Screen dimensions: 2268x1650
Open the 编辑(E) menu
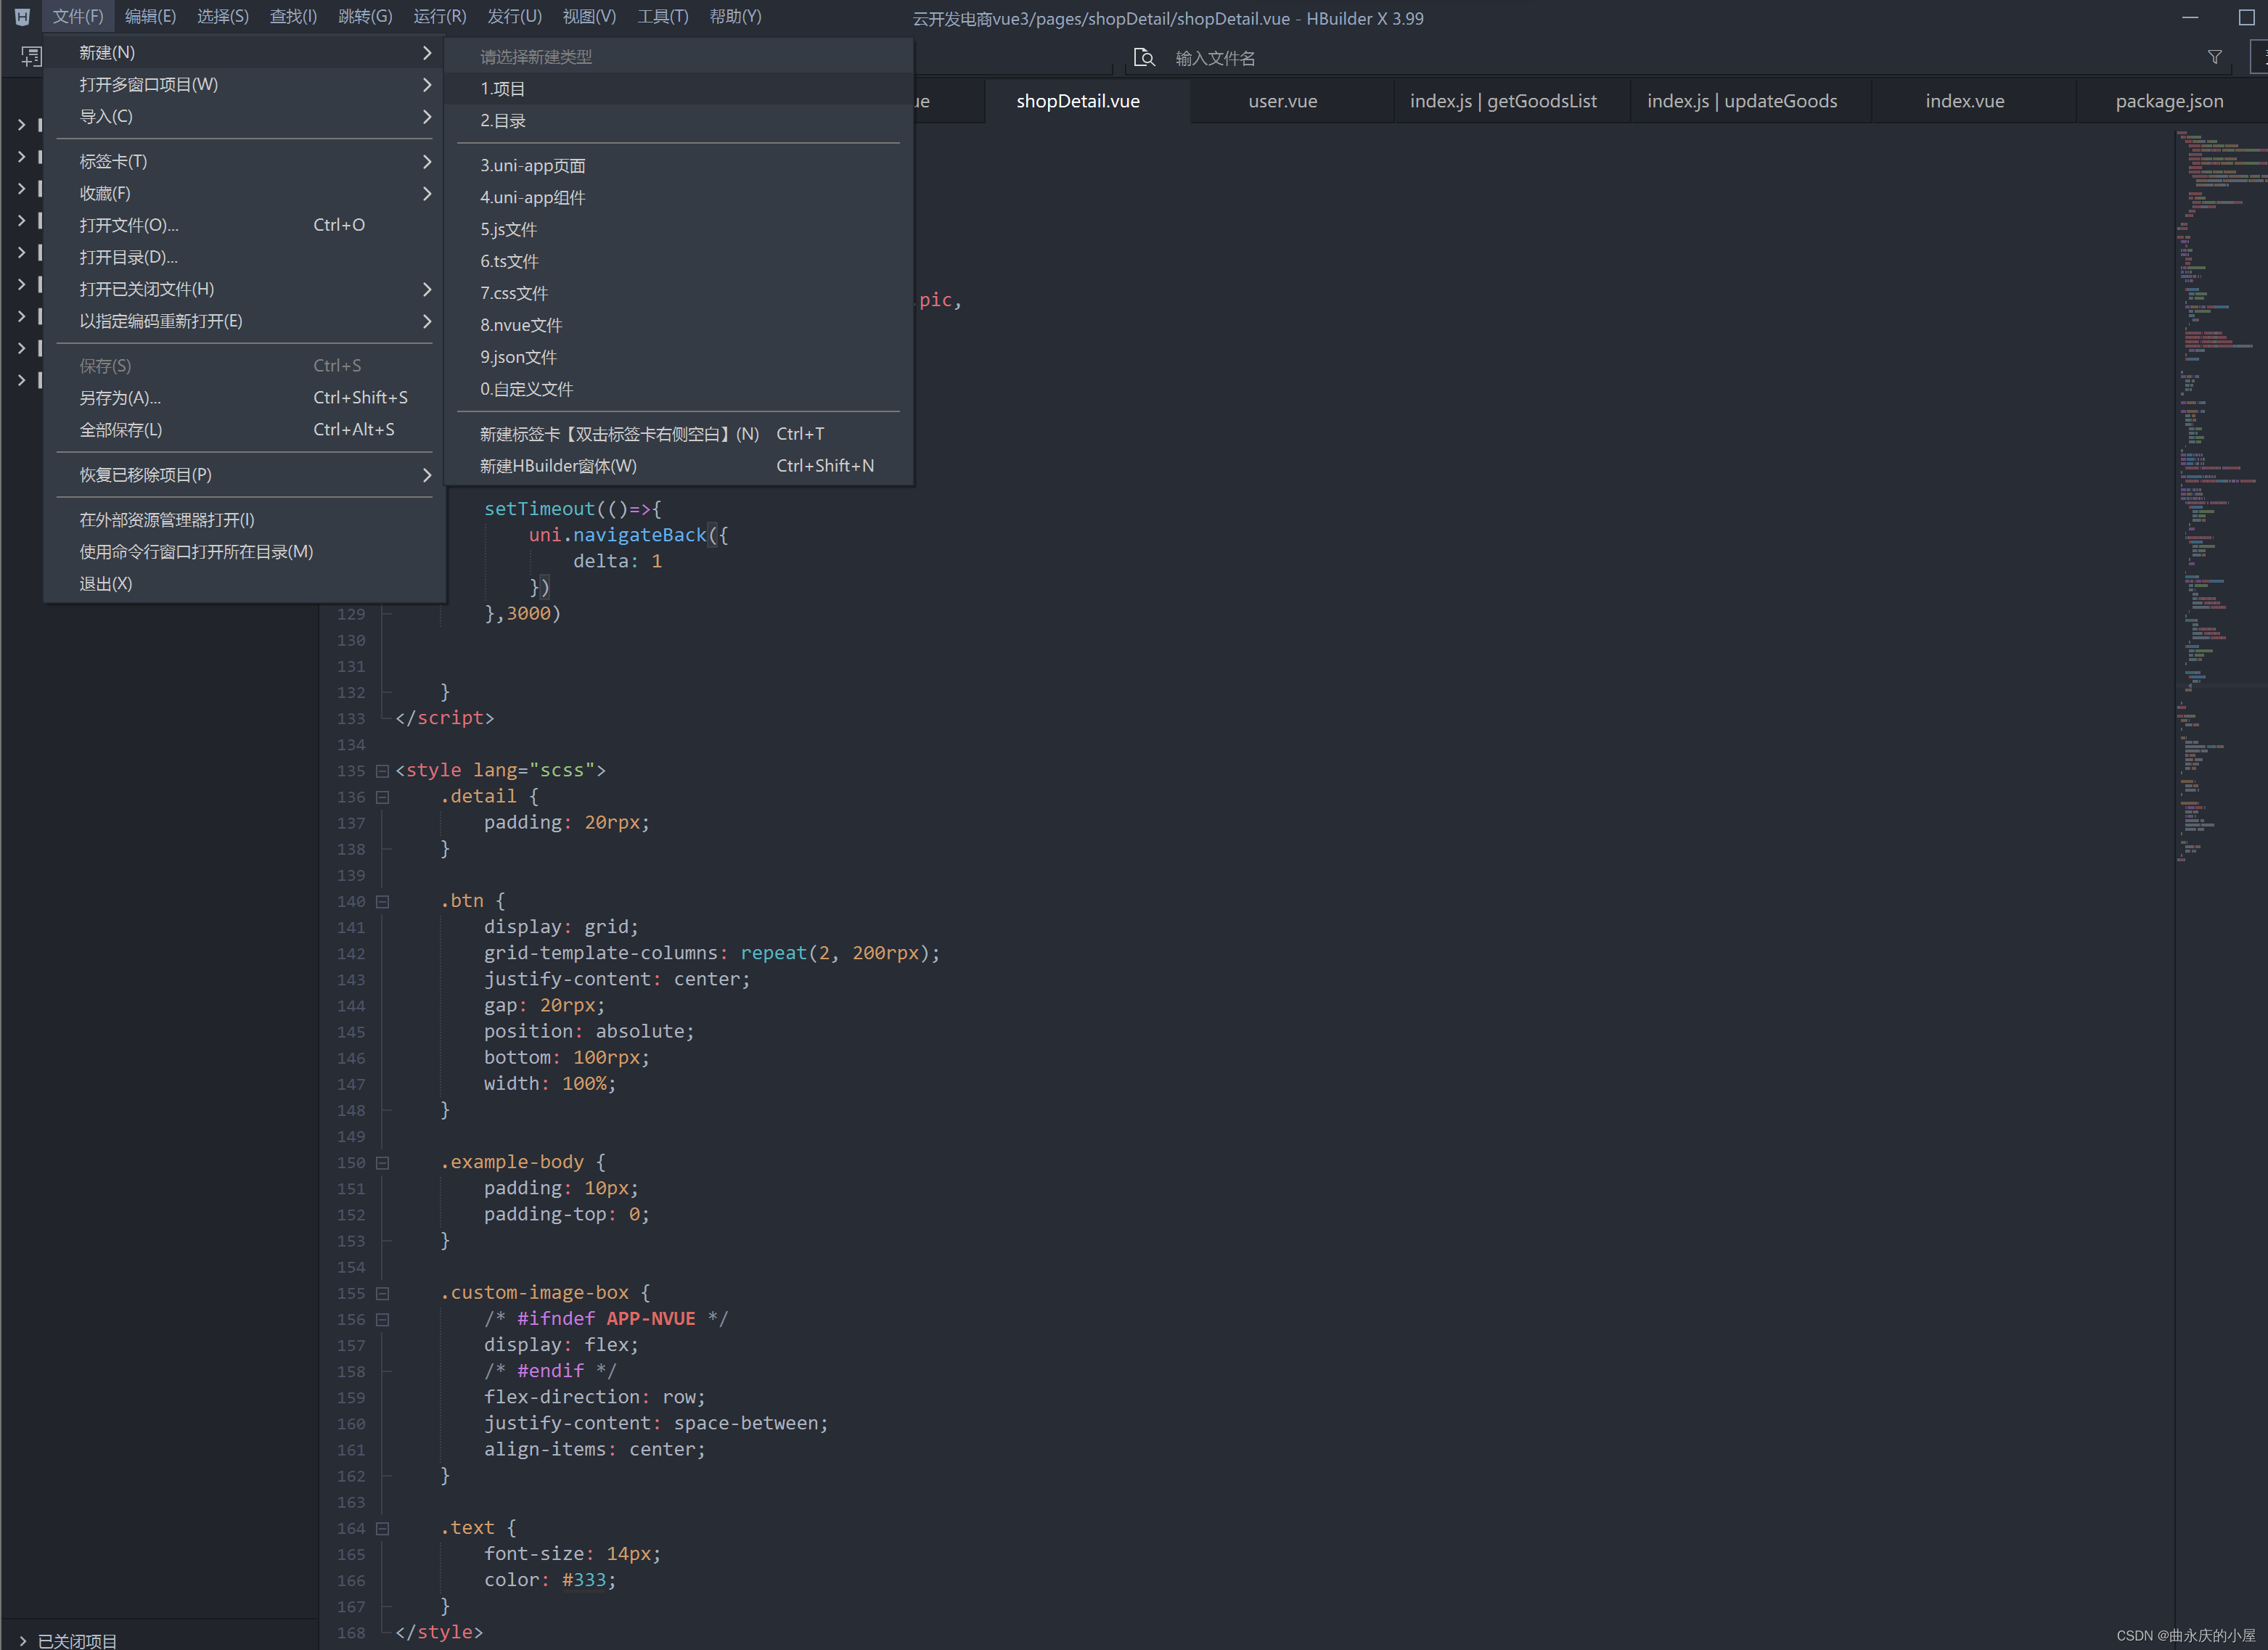pyautogui.click(x=150, y=17)
